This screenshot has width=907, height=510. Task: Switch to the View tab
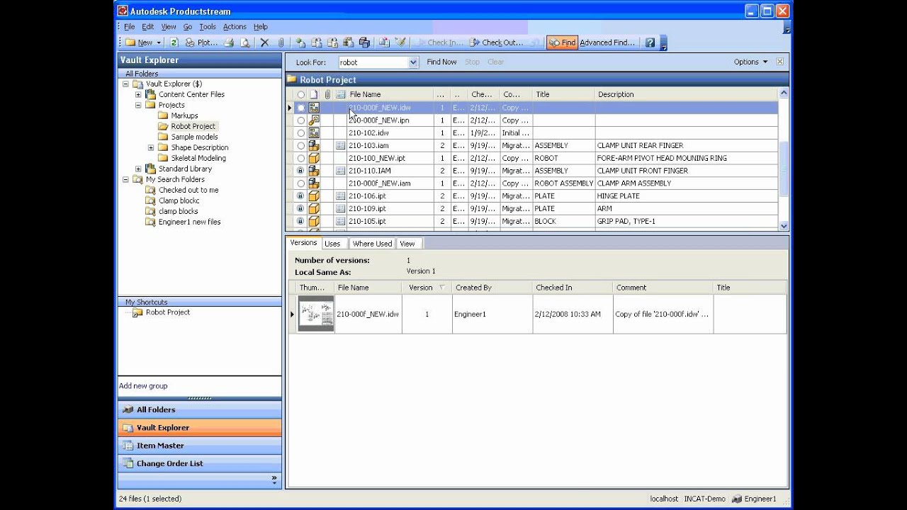(407, 244)
